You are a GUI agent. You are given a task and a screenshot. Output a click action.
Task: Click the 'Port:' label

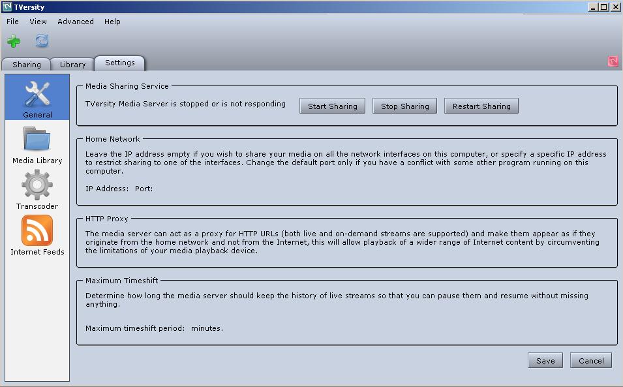tap(144, 189)
